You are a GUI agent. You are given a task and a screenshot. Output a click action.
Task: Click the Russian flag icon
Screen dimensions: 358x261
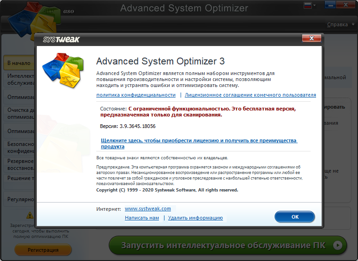(x=308, y=5)
